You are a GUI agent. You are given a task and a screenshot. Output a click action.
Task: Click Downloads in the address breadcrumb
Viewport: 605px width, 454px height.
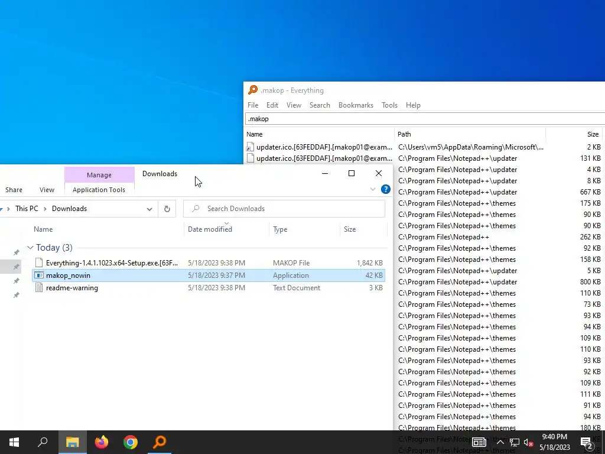pyautogui.click(x=70, y=209)
